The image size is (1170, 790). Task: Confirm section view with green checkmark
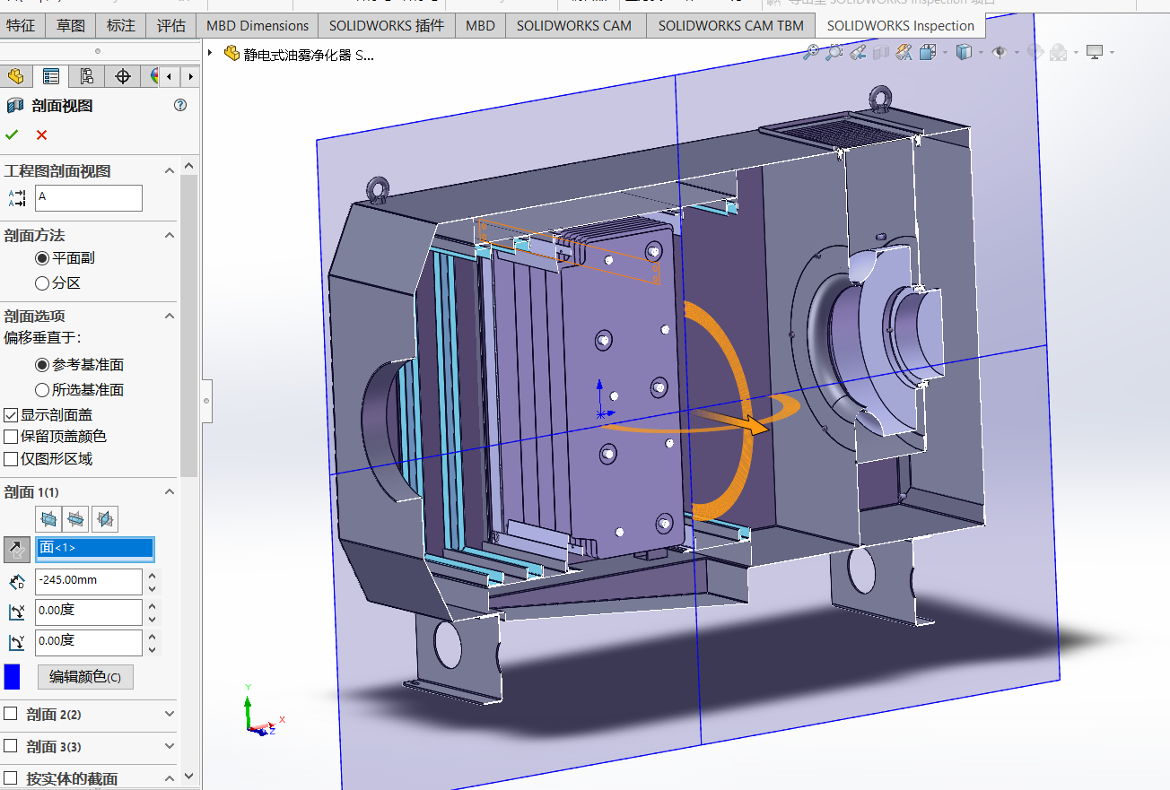12,135
